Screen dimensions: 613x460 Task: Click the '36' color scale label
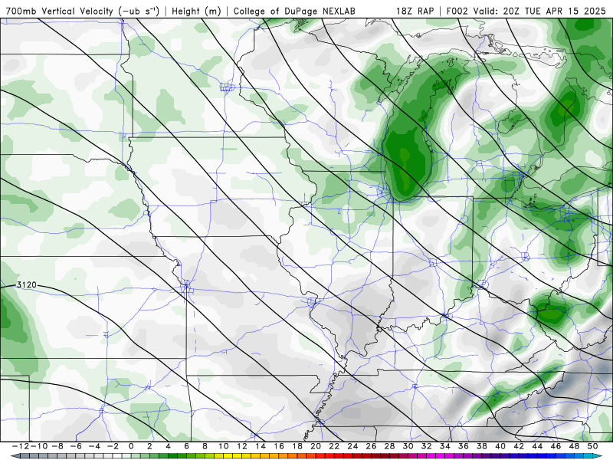tap(464, 446)
